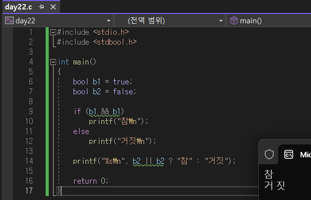The width and height of the screenshot is (311, 200).
Task: Click the printf("참\n") call on line 10
Action: [118, 121]
